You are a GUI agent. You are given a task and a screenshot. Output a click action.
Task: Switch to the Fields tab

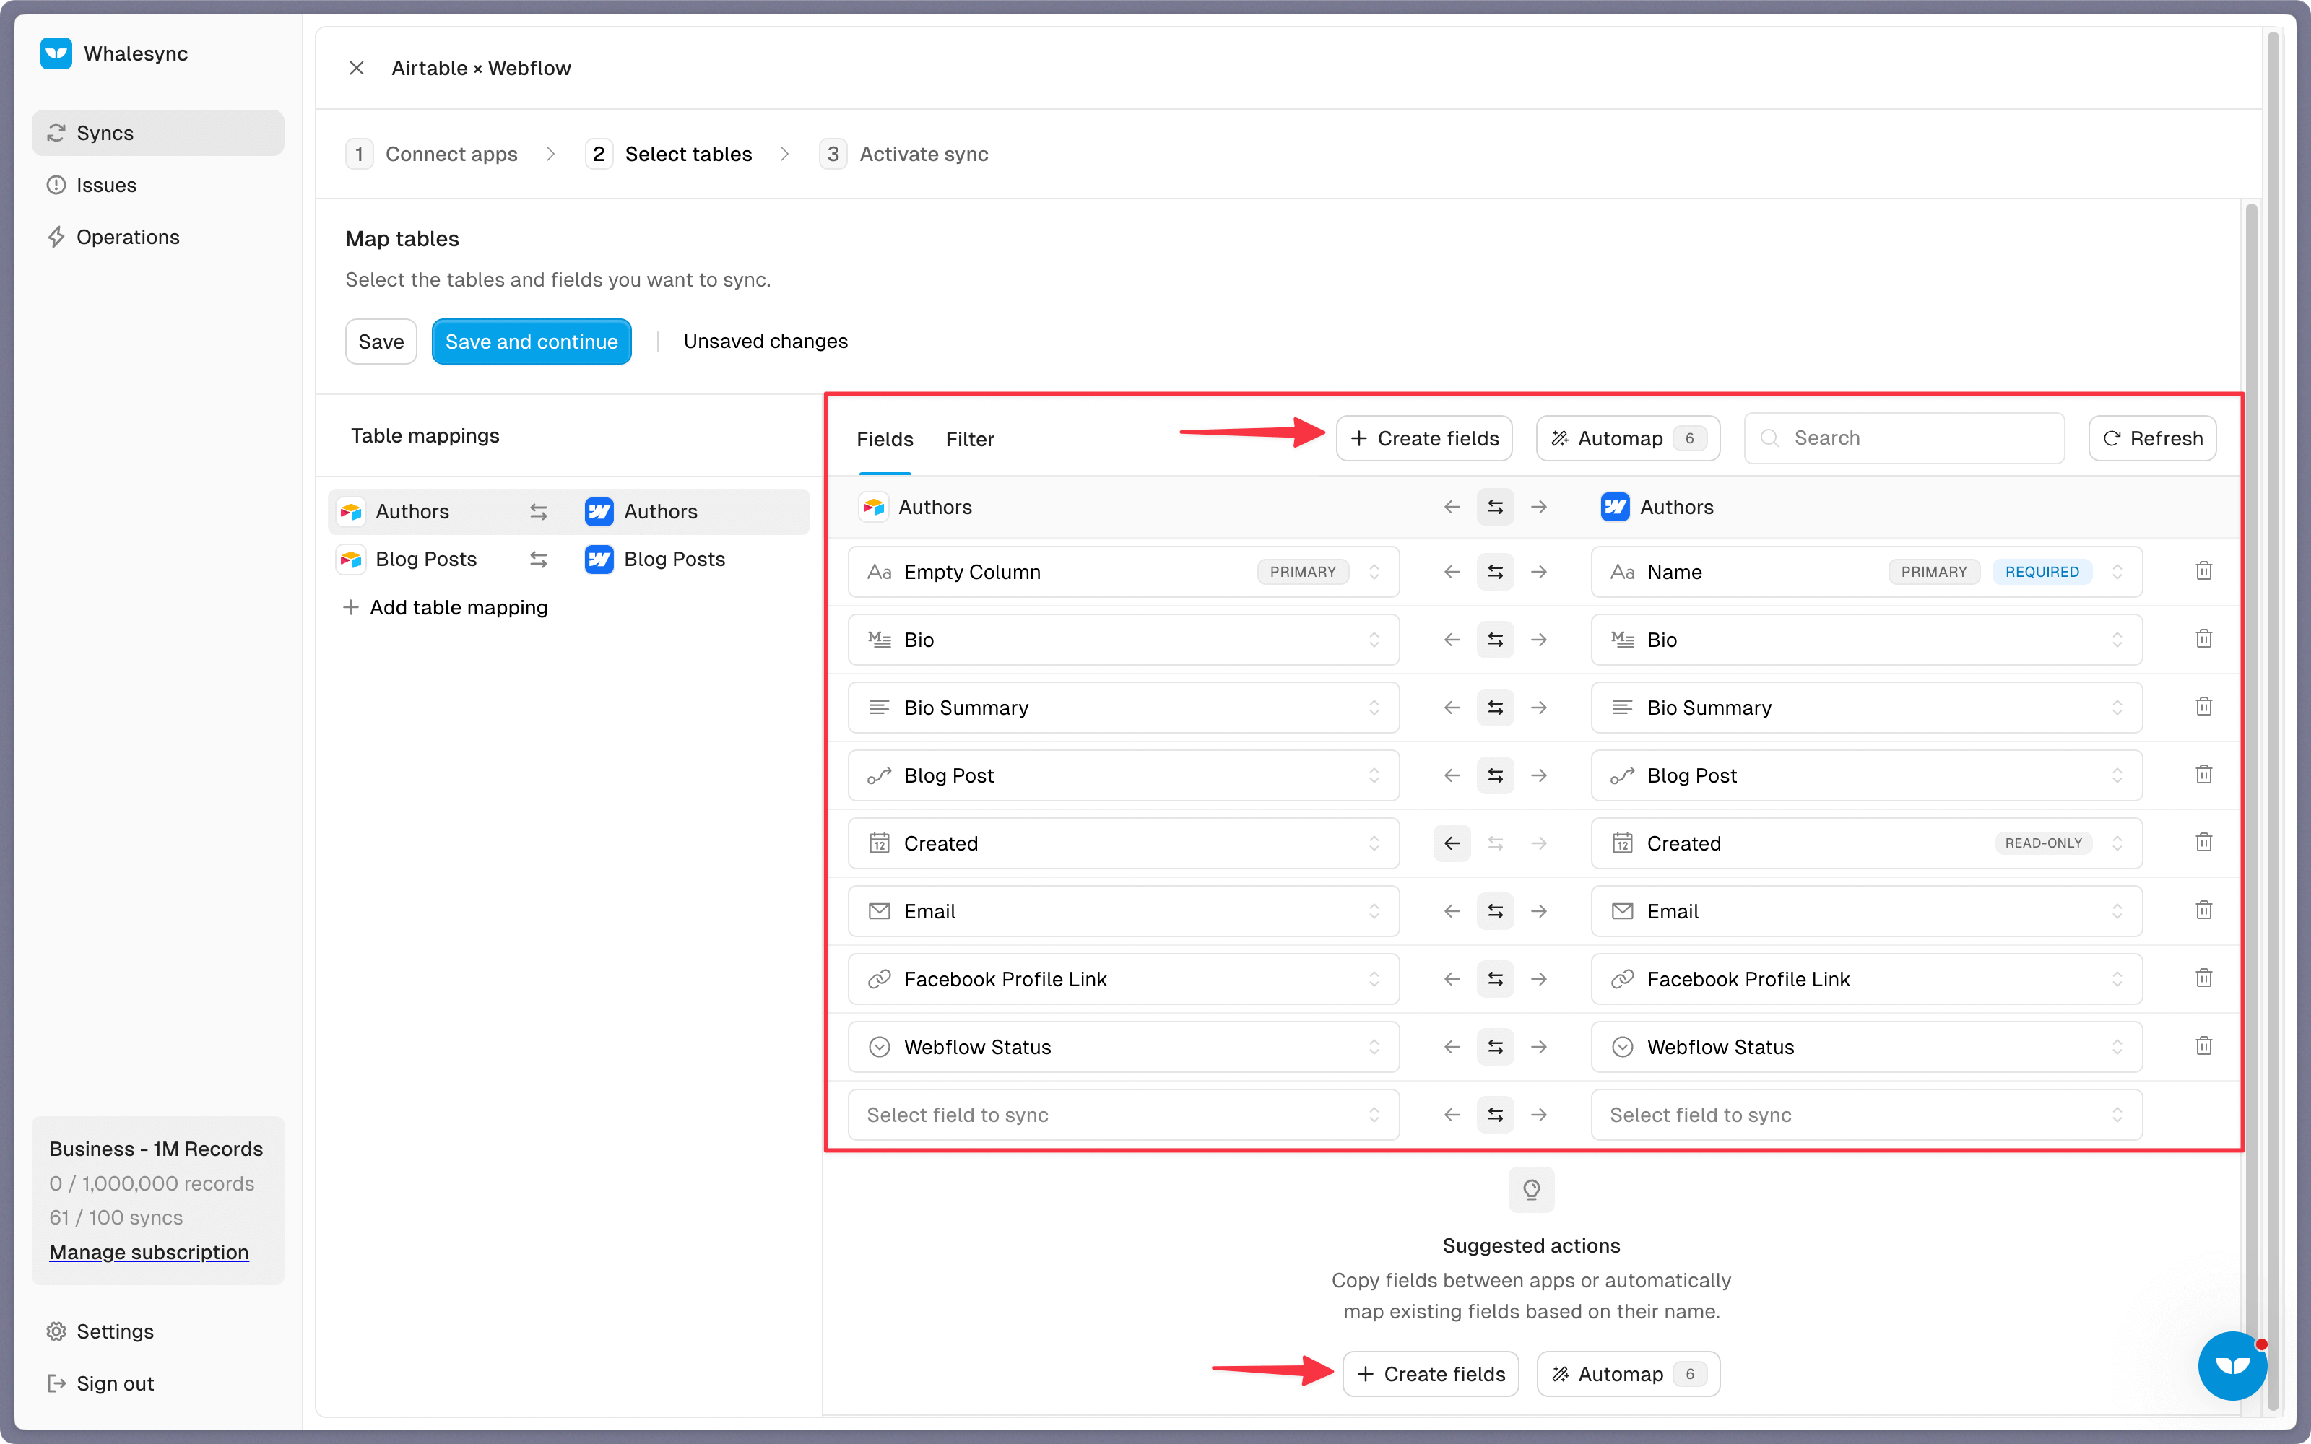click(884, 439)
